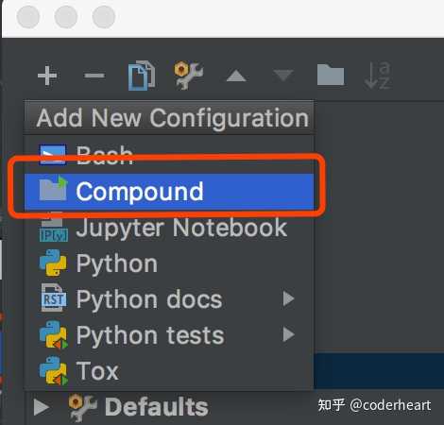Screen dimensions: 444x425
Task: Click the minus Remove Configuration icon
Action: [x=94, y=76]
